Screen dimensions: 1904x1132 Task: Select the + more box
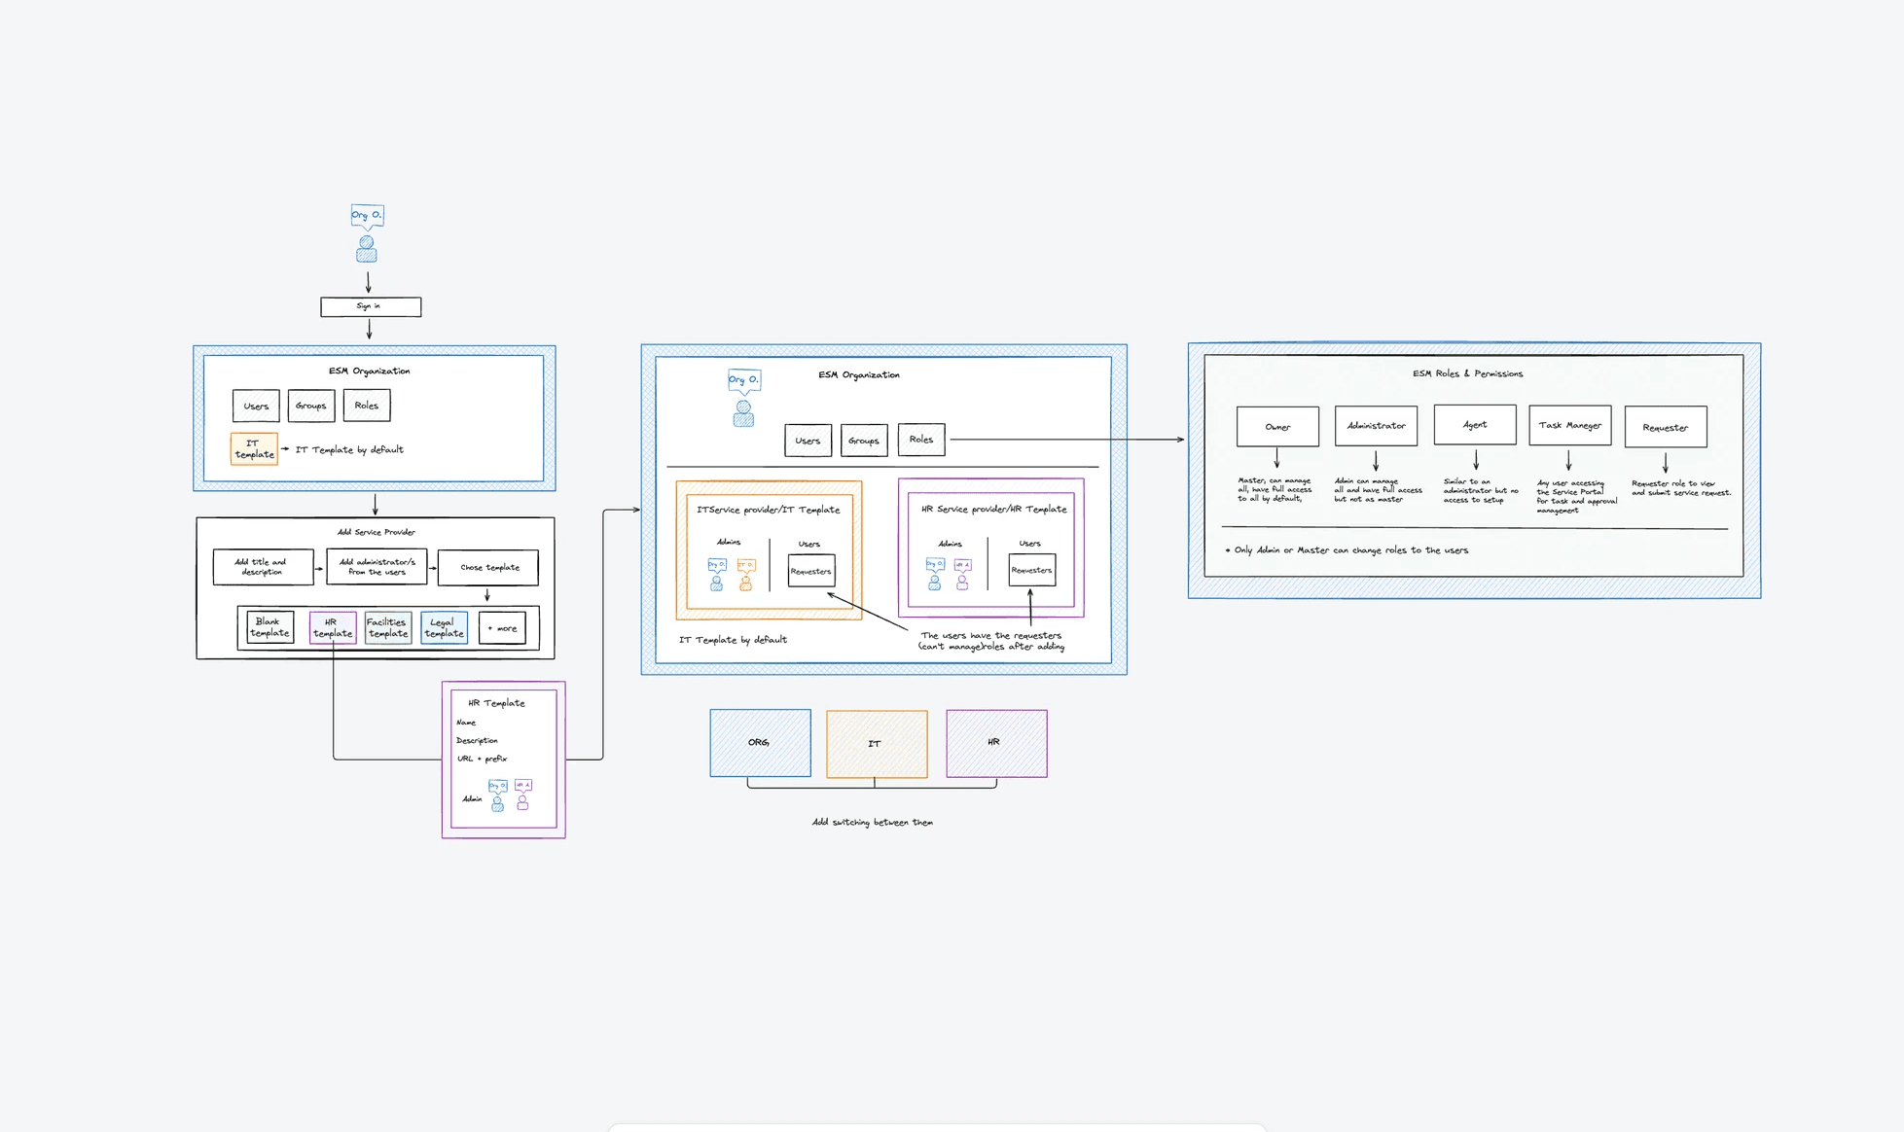502,627
